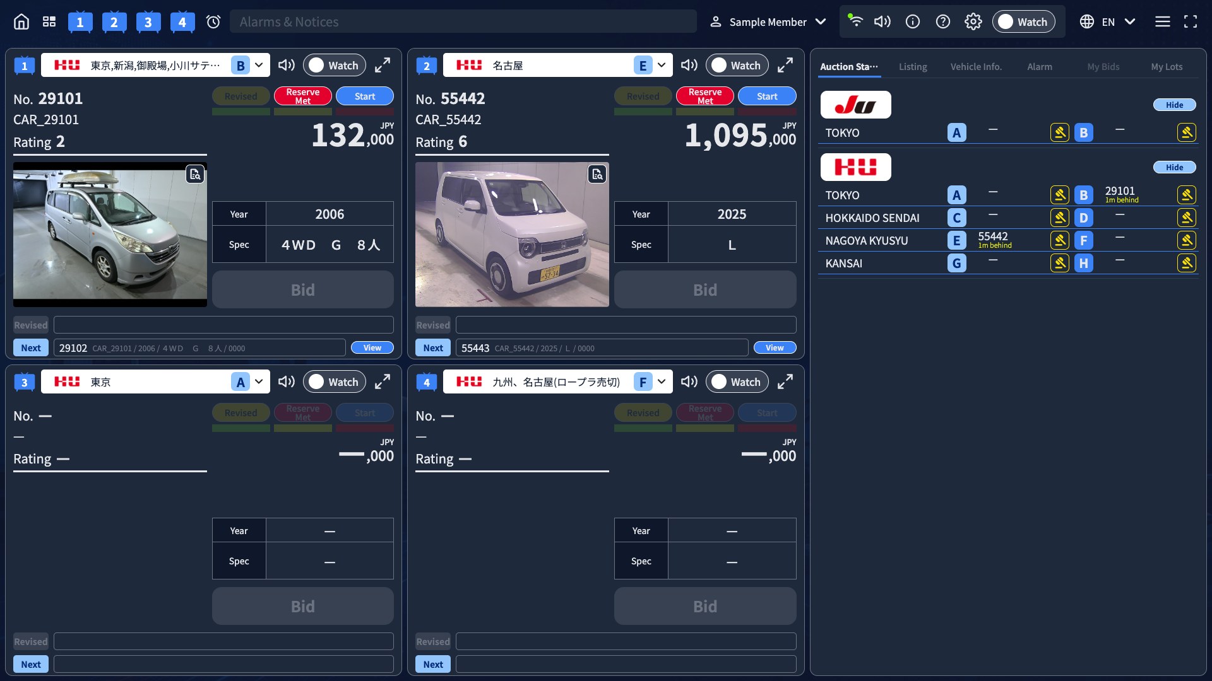Screen dimensions: 1212x681
Task: Click gavel icon for HU Tokyo lane A
Action: [x=1059, y=195]
